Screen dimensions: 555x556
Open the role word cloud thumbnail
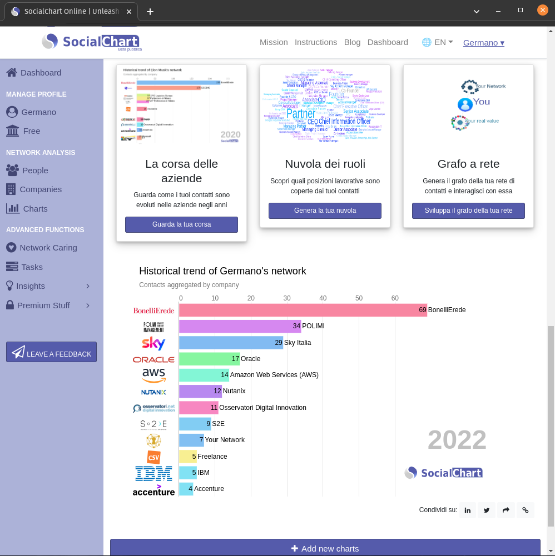coord(325,106)
